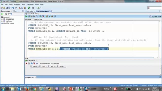
Task: Click the Undo arrow icon
Action: click(13, 8)
